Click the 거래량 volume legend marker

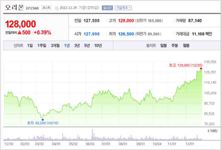pos(208,131)
